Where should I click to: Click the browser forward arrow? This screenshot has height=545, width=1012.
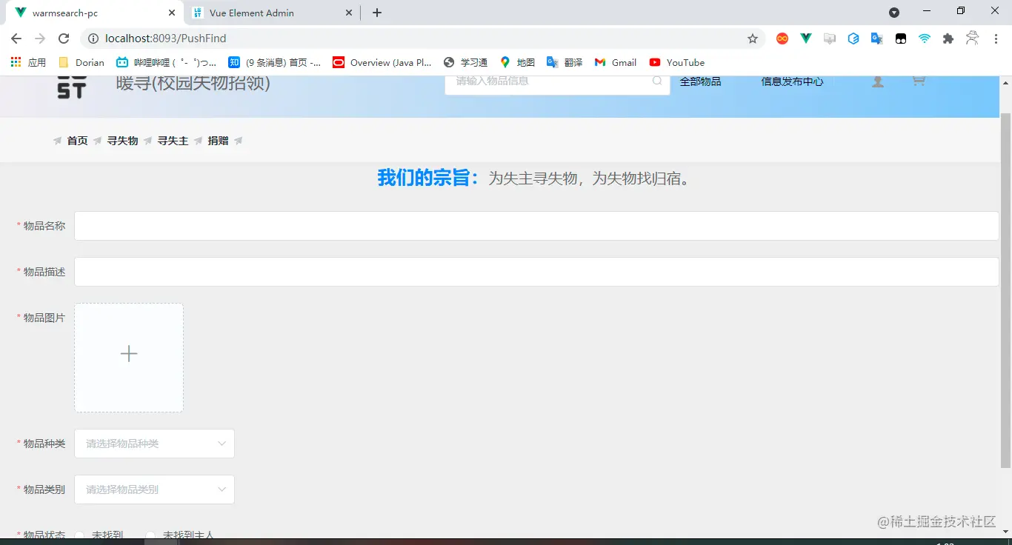(x=40, y=39)
